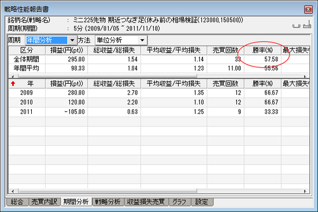Sort yearly table by 平均収益/平均損失 header
Screen dimensions: 318x212
pos(174,84)
